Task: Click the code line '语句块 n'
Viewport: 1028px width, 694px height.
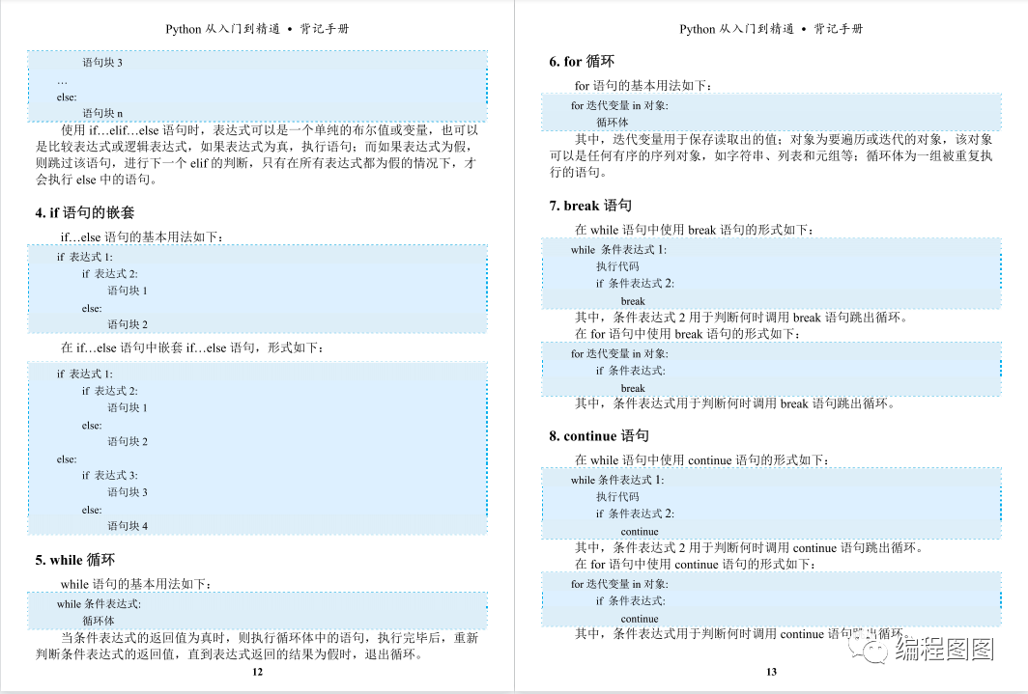Action: tap(102, 113)
